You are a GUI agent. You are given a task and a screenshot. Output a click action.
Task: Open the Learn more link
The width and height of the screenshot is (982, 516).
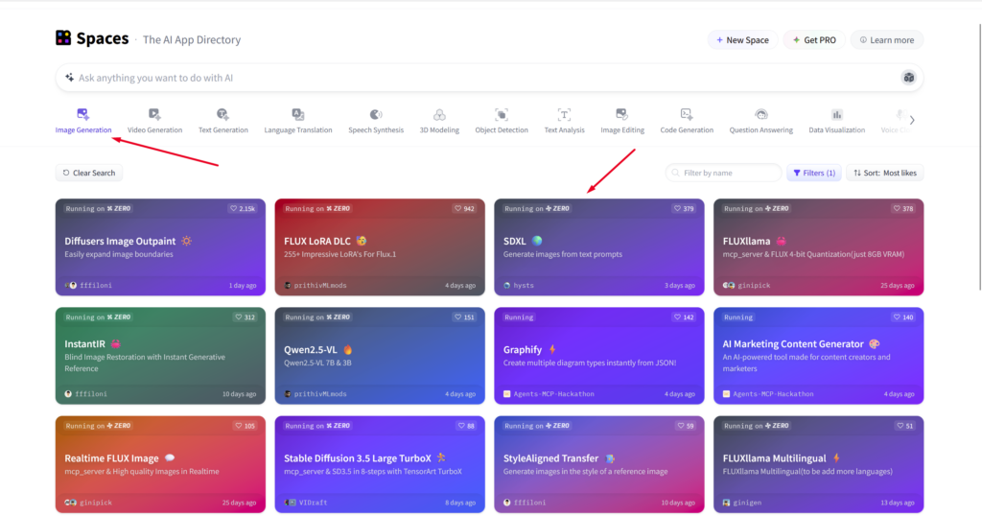click(x=887, y=40)
